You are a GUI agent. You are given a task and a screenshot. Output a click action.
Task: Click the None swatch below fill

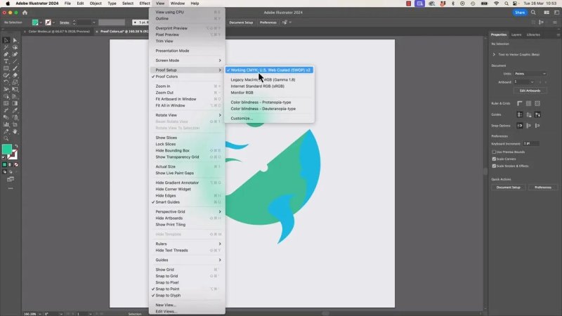[16, 165]
